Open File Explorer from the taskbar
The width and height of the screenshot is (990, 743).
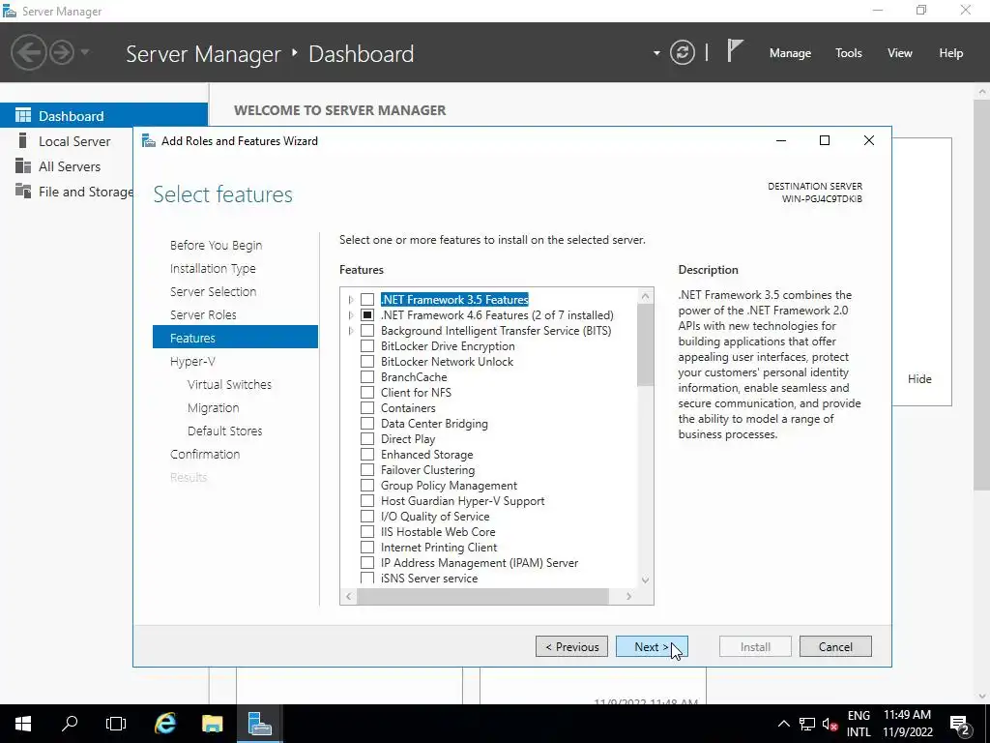click(212, 724)
